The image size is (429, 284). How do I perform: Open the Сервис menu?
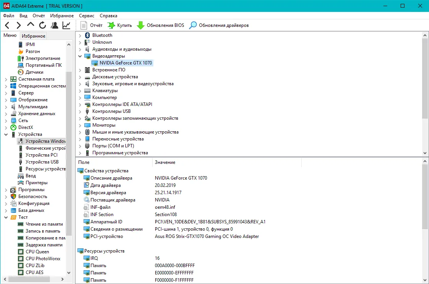click(x=87, y=16)
